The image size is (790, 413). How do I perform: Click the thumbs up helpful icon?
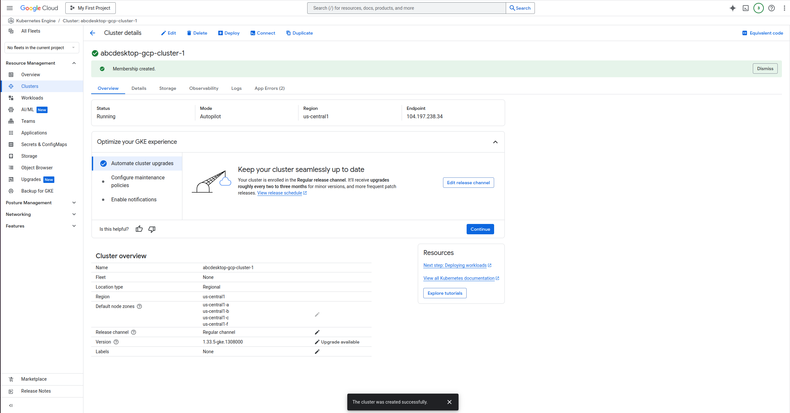(139, 229)
